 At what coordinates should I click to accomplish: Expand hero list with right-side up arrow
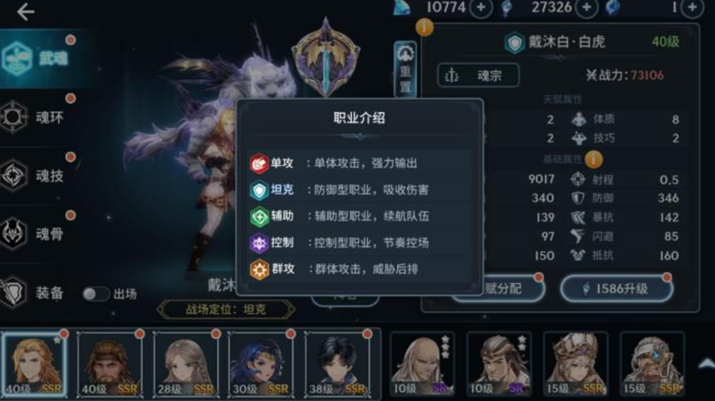(x=706, y=364)
